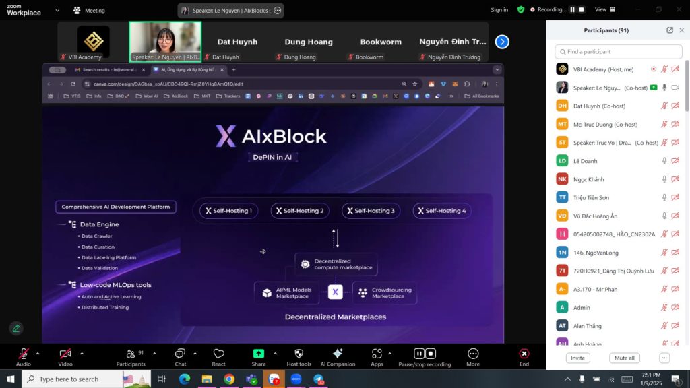
Task: Expand the Apps options arrow
Action: click(390, 353)
